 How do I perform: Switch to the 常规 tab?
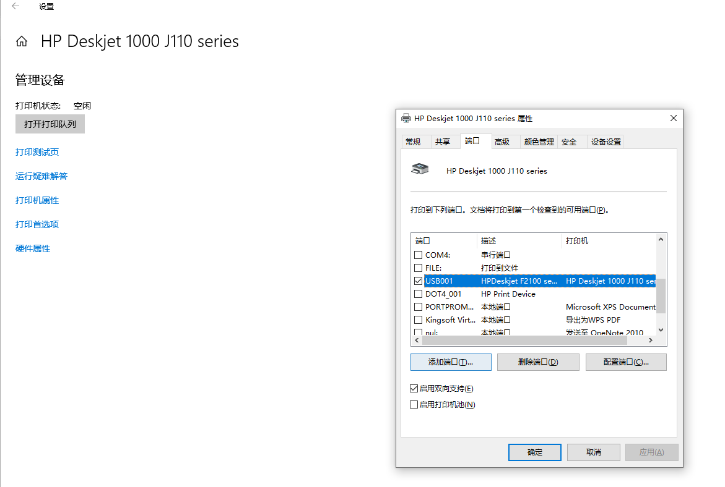pos(413,142)
